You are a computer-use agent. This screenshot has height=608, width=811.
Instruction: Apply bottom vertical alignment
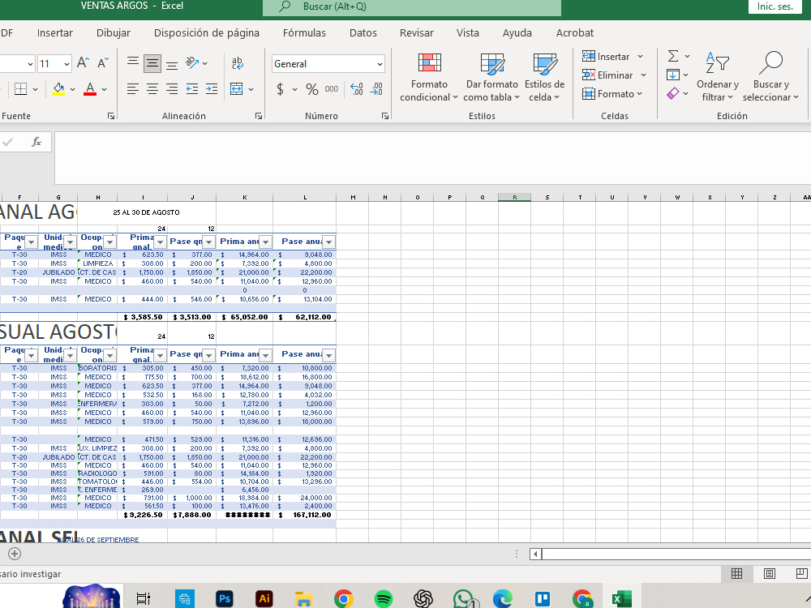tap(172, 63)
